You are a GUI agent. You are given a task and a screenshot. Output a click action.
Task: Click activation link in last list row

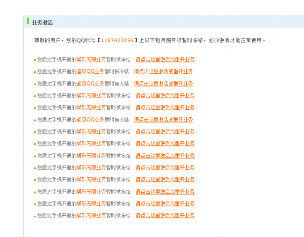pos(165,215)
